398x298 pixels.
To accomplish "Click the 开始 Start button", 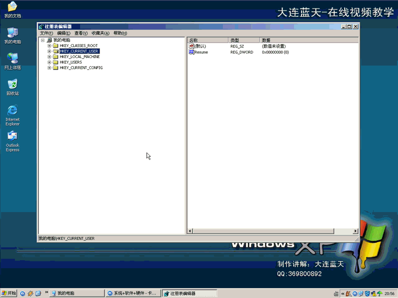I will point(9,294).
